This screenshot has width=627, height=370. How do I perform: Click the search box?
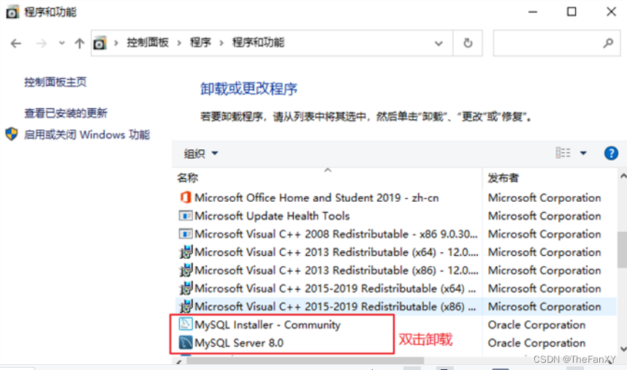point(556,43)
